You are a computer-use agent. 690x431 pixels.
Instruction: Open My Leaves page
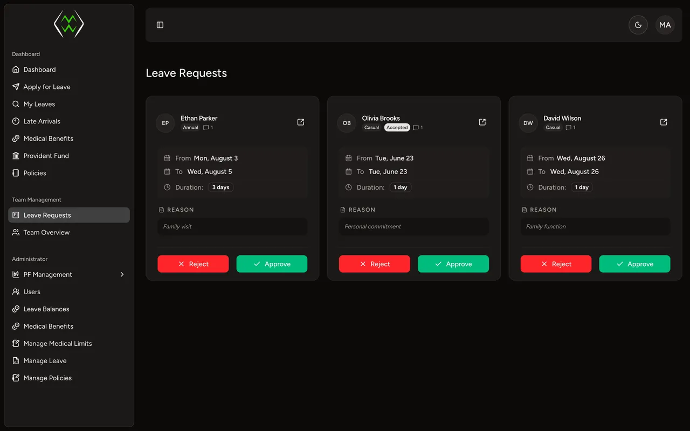click(x=69, y=104)
